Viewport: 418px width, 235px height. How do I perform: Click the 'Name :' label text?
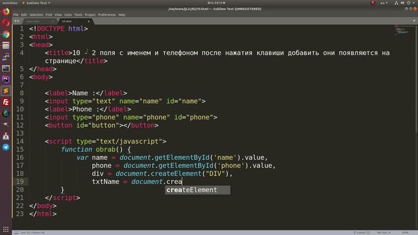pos(84,93)
